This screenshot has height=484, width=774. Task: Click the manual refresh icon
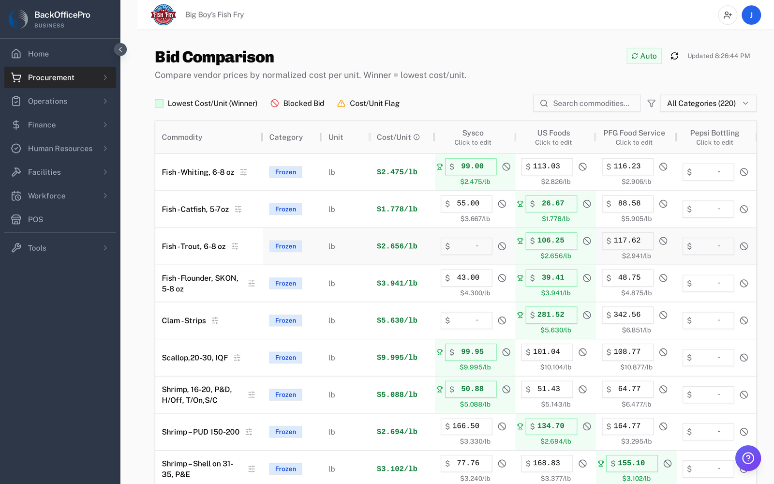click(x=674, y=56)
